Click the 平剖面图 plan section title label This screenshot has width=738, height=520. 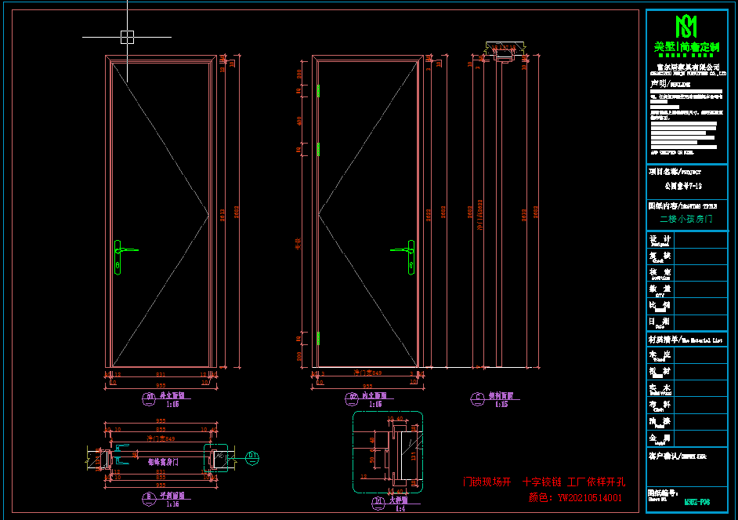click(171, 496)
